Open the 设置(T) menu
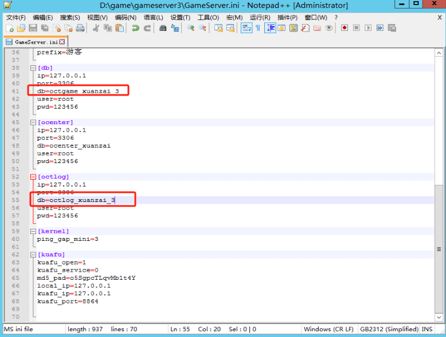 180,18
